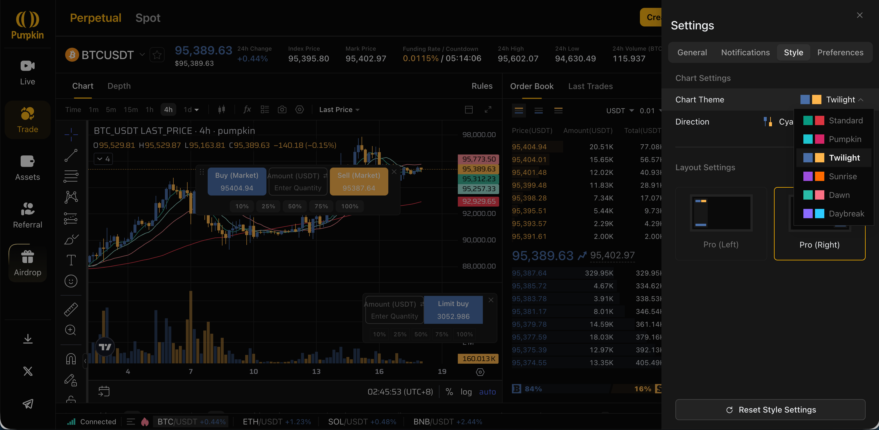Screen dimensions: 879x430
Task: Open candlestick chart type icon
Action: [221, 110]
